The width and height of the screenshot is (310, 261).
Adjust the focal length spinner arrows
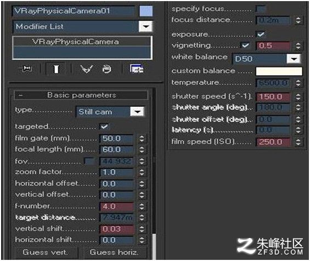(x=142, y=150)
